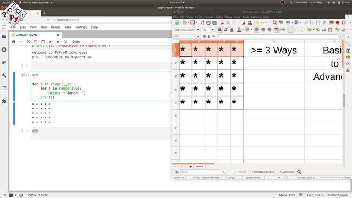Add a new sheet with plus button
Screen dimensions: 352x198
click(x=191, y=166)
